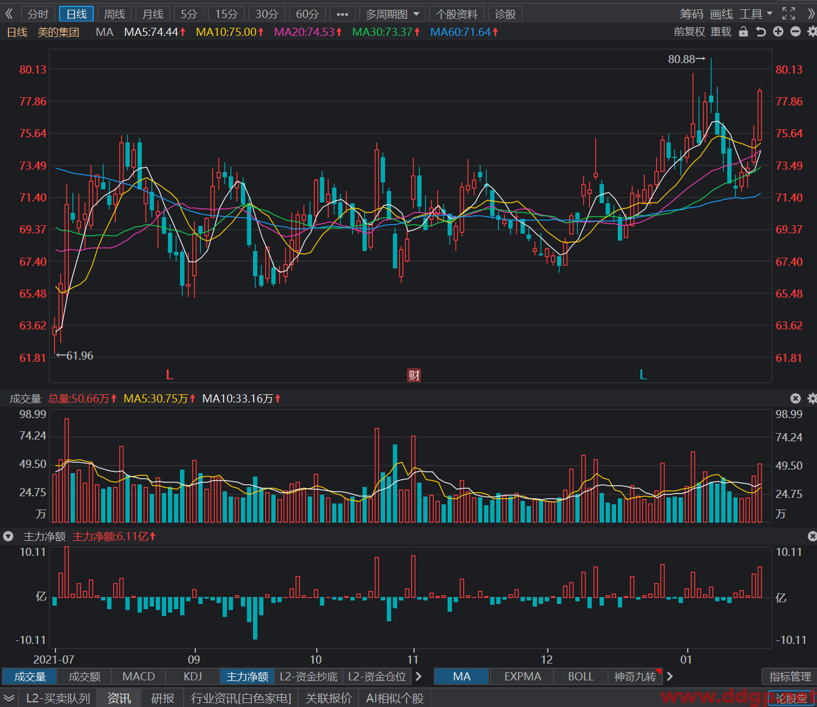Click the MA5:74.44 legend value

pos(155,32)
